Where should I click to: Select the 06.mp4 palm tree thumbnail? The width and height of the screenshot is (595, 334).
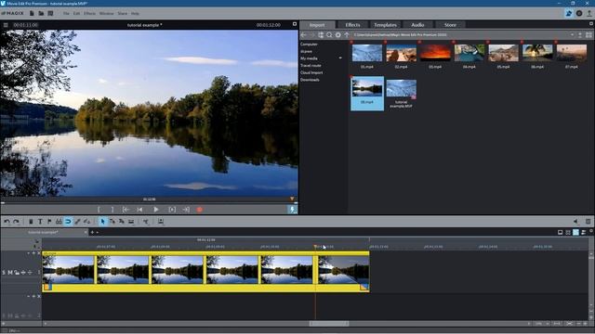(x=537, y=53)
